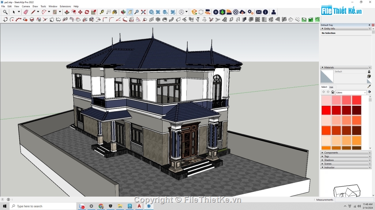The width and height of the screenshot is (375, 210).
Task: Pick the Paint Bucket tool
Action: click(115, 12)
